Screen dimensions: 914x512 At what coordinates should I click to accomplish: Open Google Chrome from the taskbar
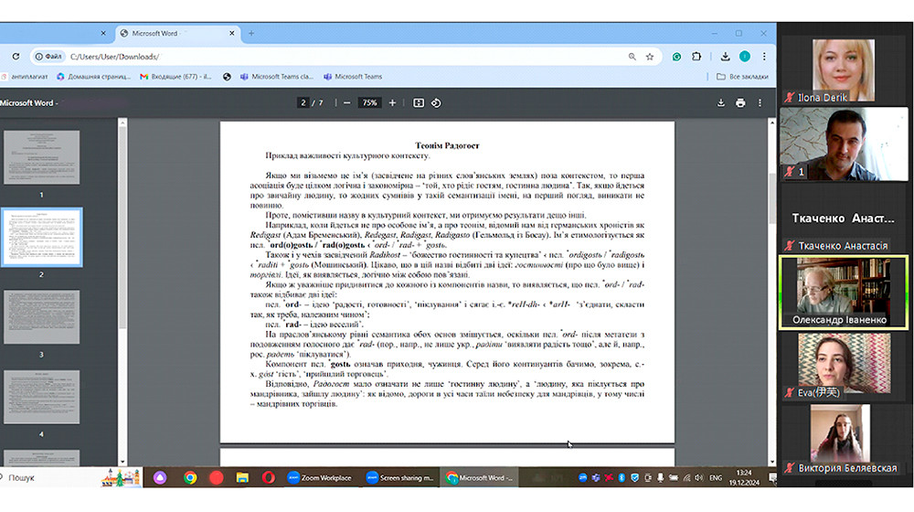pos(190,477)
